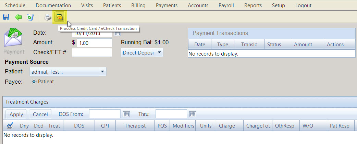Image resolution: width=357 pixels, height=144 pixels.
Task: Open the Billing menu
Action: (x=138, y=5)
